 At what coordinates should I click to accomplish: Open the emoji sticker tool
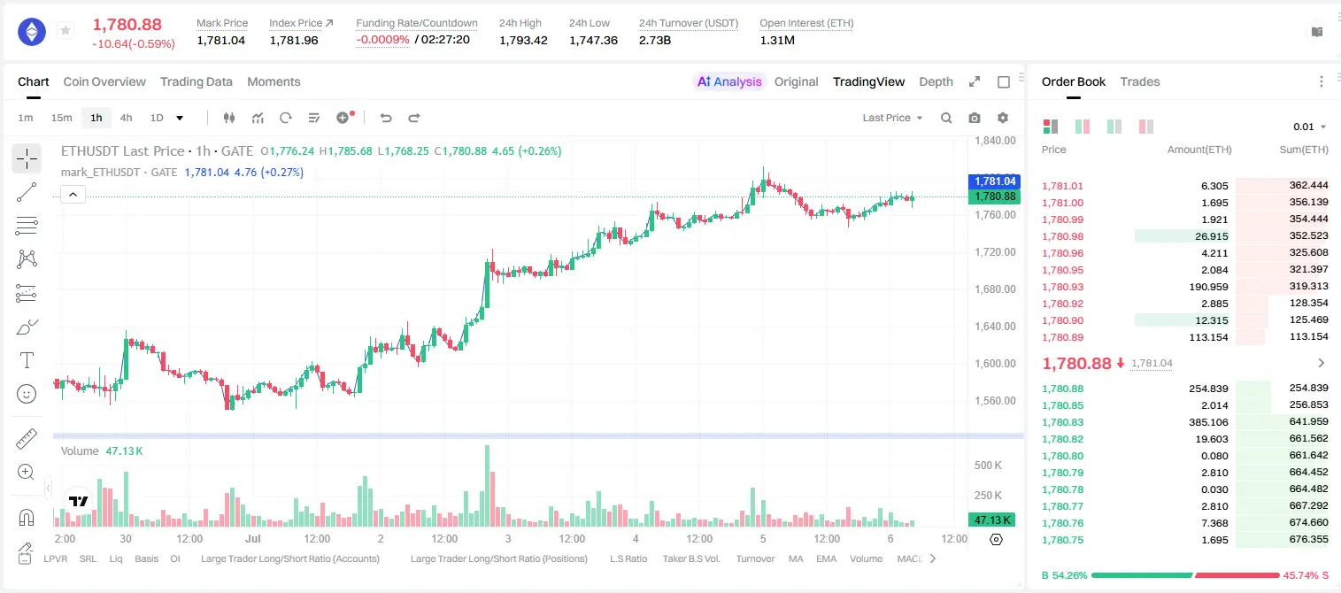click(x=27, y=394)
